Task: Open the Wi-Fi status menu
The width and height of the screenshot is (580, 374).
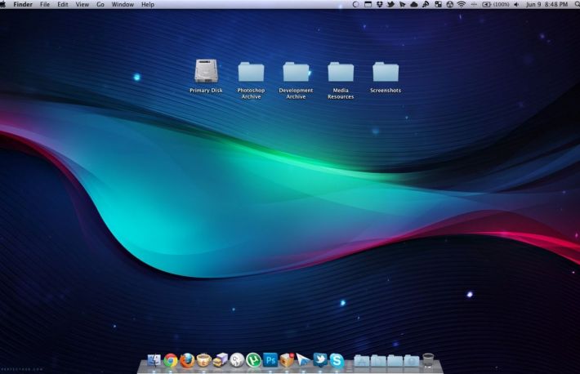Action: click(x=461, y=5)
